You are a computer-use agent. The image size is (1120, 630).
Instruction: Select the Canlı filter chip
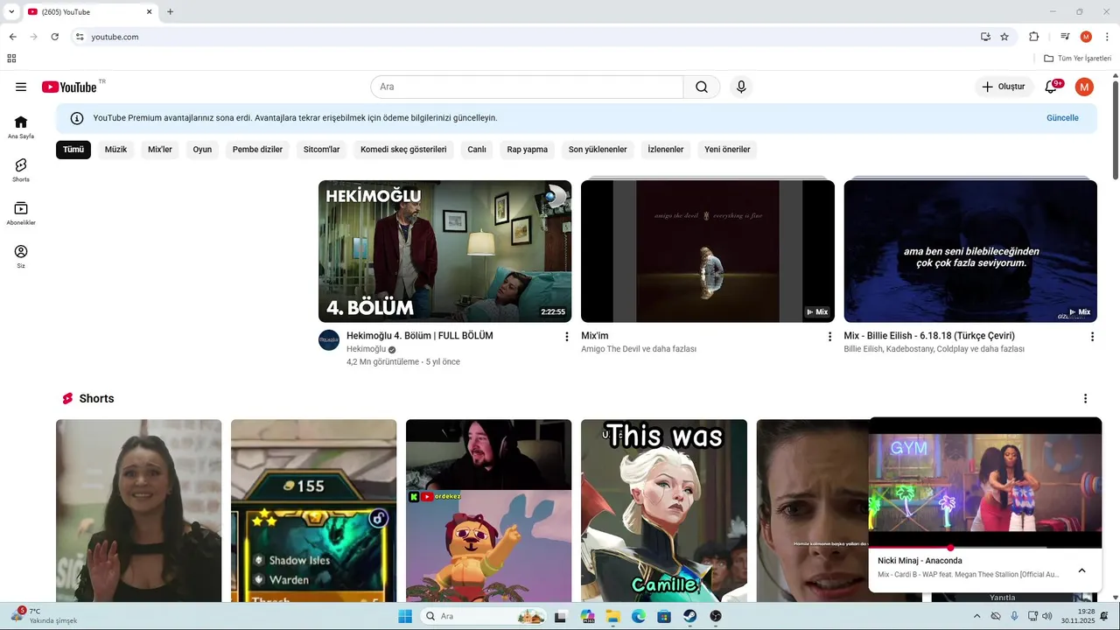(x=477, y=150)
